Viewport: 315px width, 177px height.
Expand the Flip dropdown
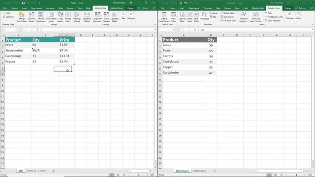tap(213, 17)
